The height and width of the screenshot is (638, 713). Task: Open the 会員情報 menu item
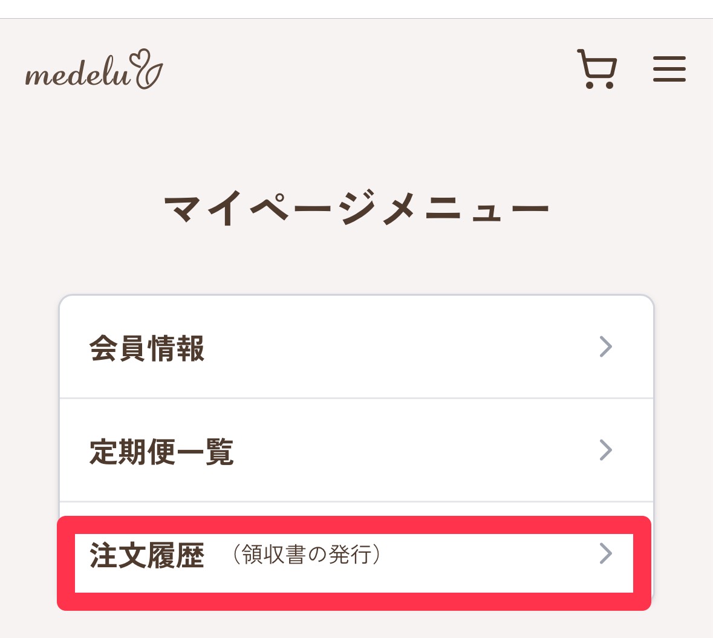(x=356, y=347)
